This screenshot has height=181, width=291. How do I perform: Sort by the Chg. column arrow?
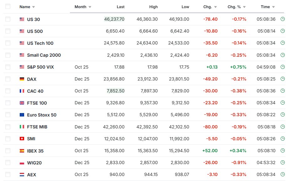click(x=216, y=7)
